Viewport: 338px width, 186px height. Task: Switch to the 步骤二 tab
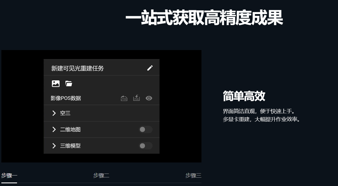[101, 176]
